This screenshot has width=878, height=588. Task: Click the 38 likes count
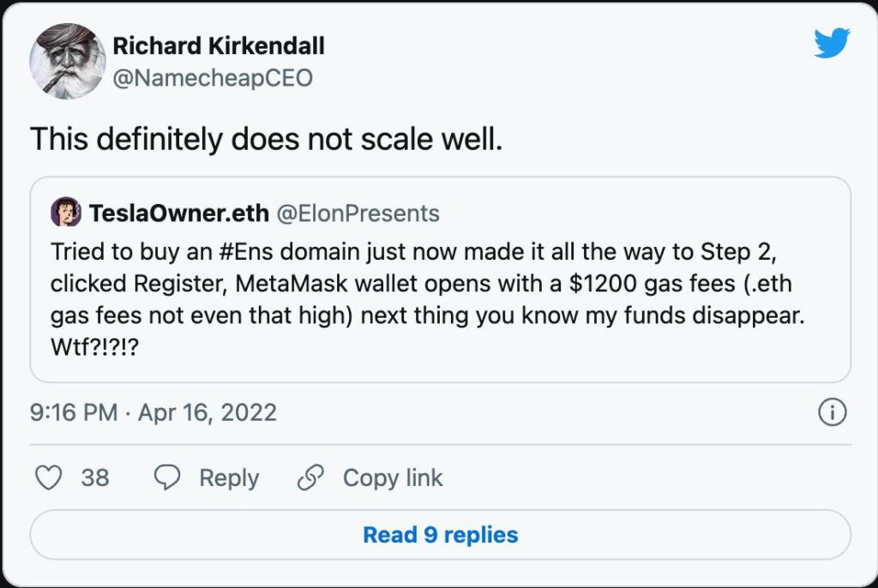coord(94,477)
